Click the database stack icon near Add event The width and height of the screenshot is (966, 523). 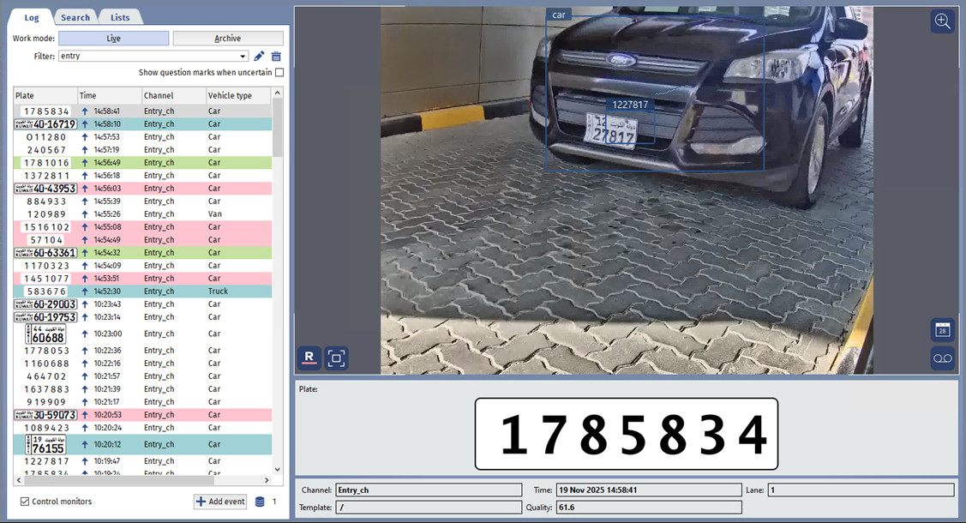tap(260, 502)
